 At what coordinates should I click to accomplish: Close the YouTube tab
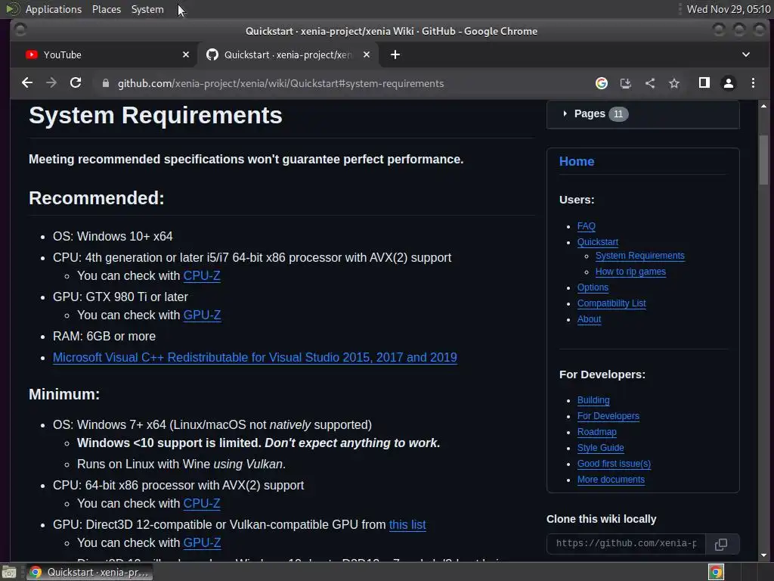[186, 54]
